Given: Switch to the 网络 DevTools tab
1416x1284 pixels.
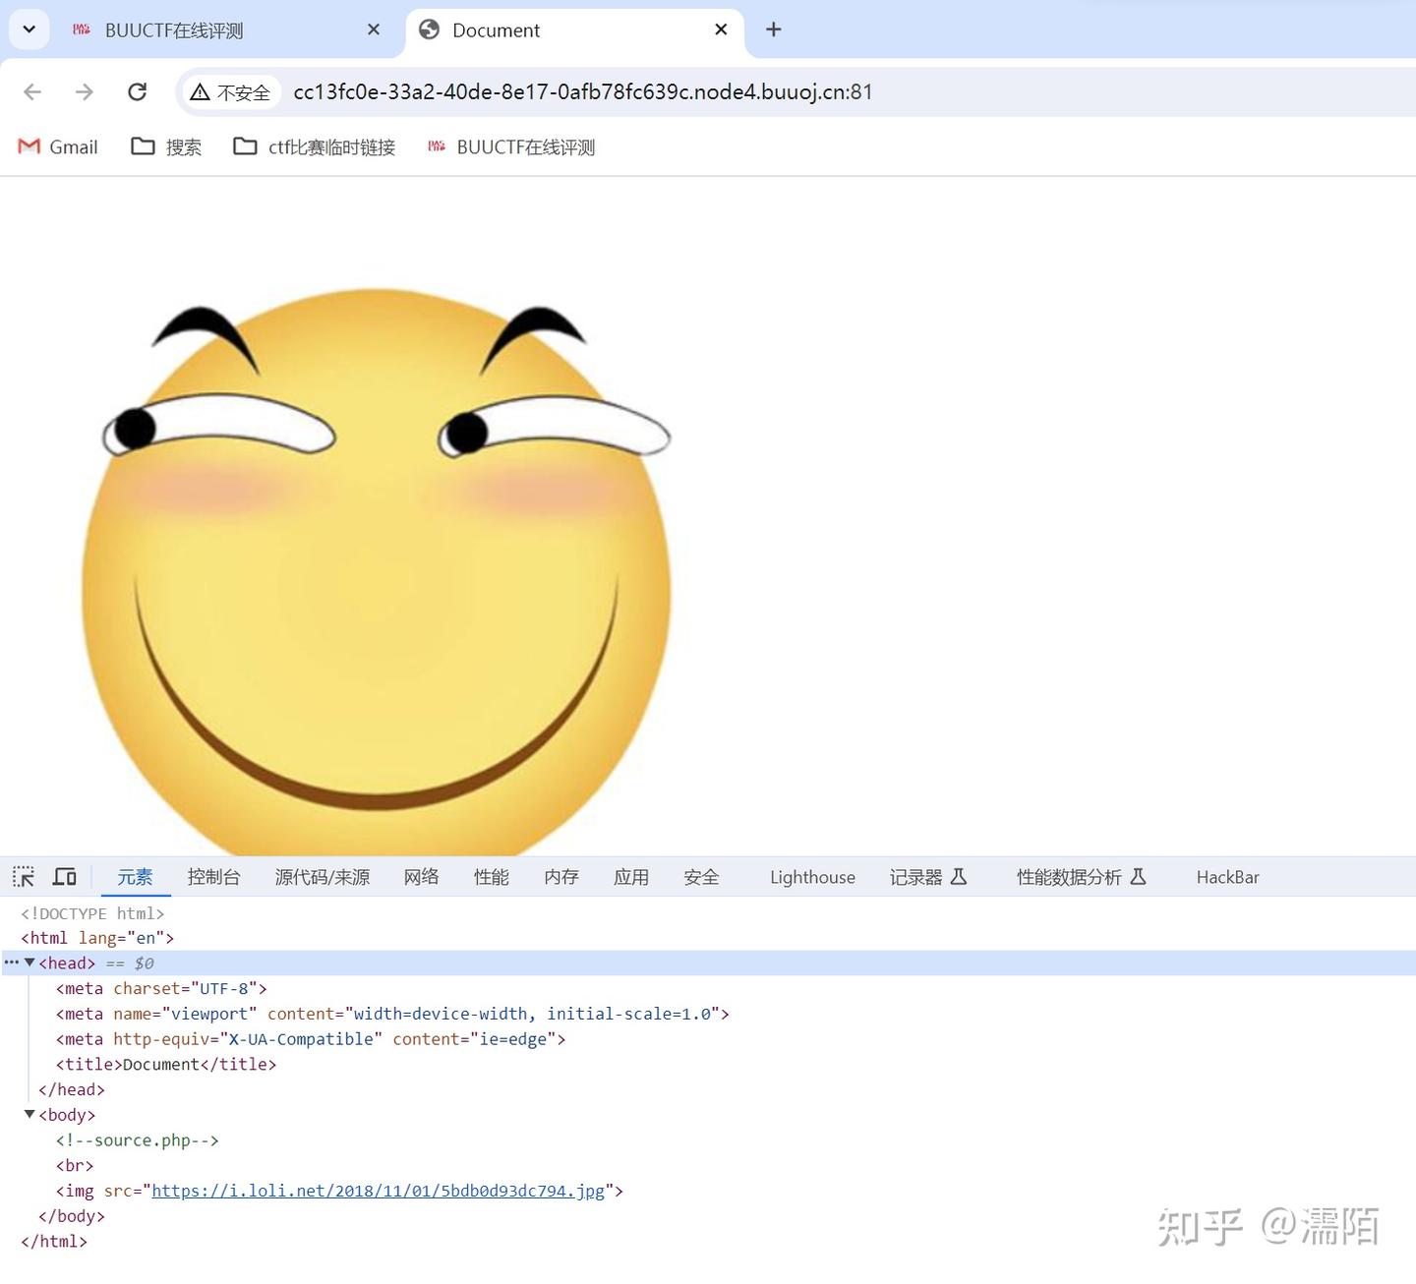Looking at the screenshot, I should click(x=422, y=877).
